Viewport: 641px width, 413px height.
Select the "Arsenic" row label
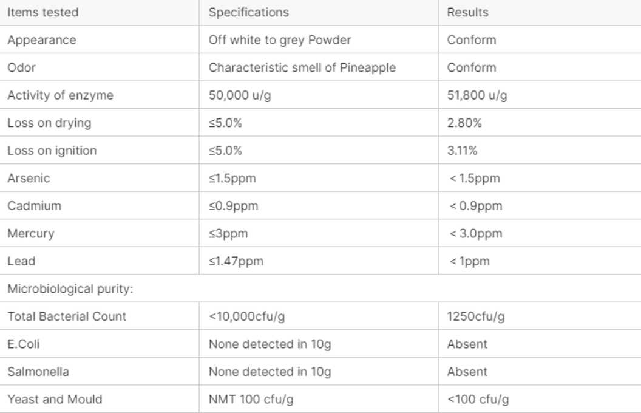(29, 178)
